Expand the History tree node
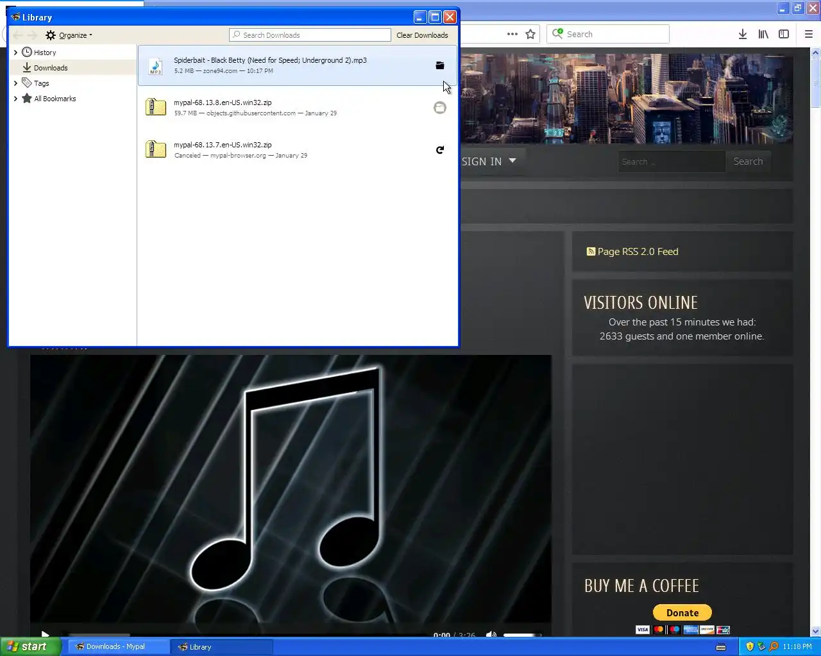 click(15, 53)
